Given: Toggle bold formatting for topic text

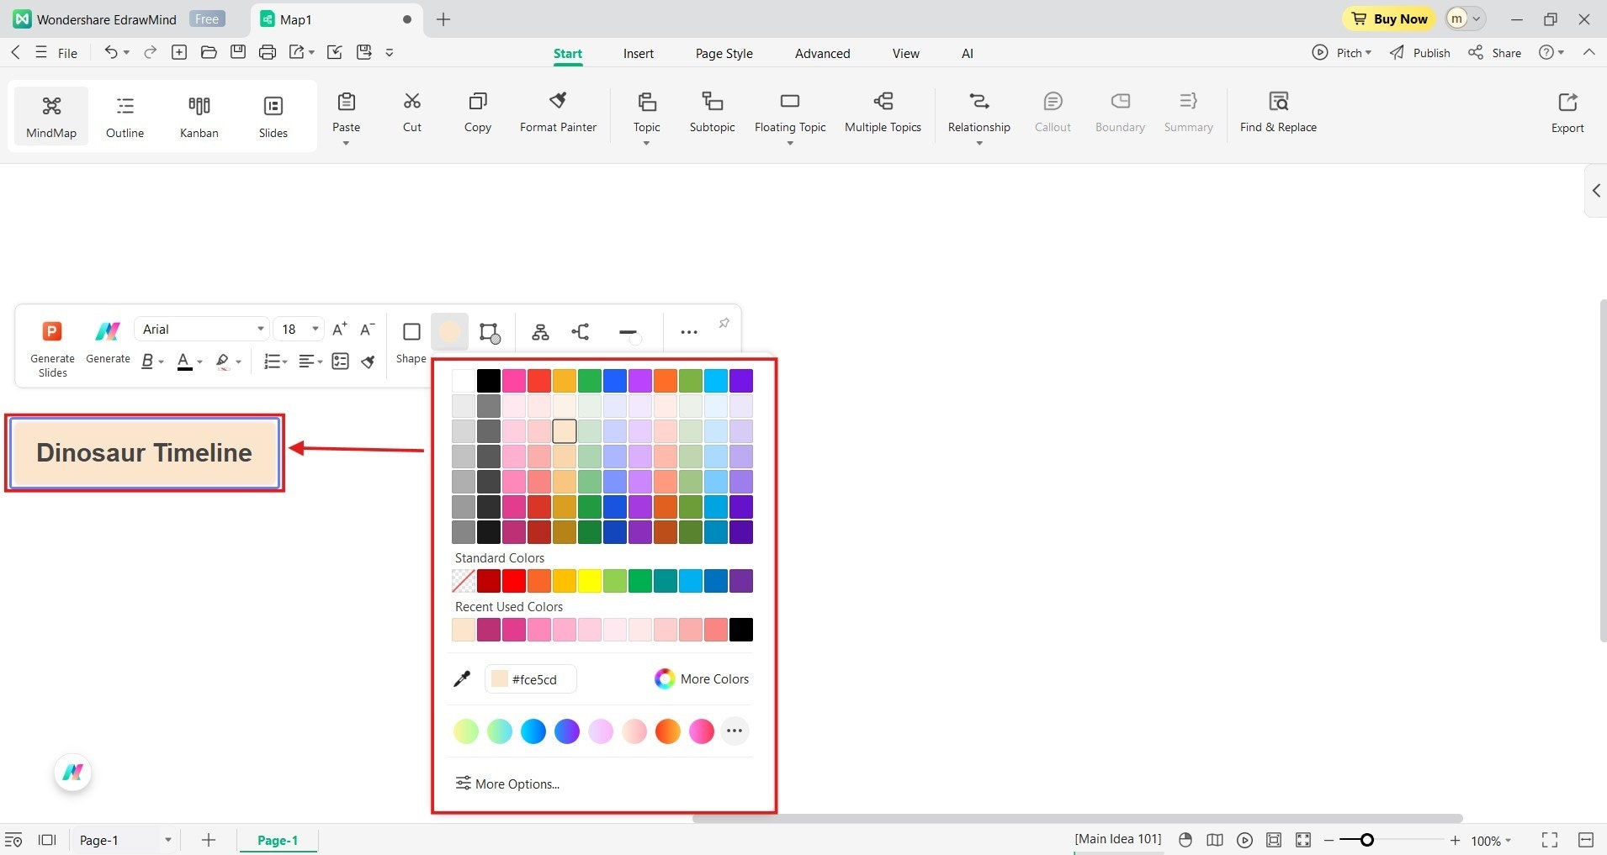Looking at the screenshot, I should click(x=147, y=362).
